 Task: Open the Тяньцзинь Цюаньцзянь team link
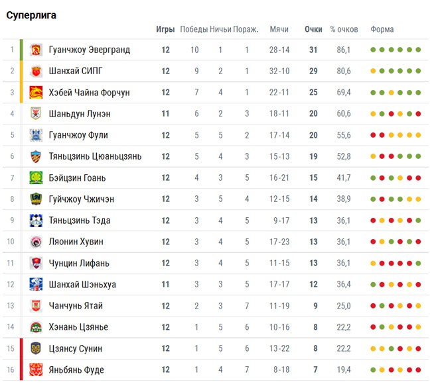95,156
